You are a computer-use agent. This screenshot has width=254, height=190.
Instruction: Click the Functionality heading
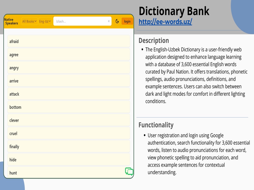point(156,125)
